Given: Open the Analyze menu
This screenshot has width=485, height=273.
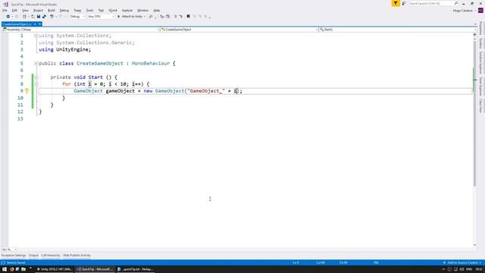Looking at the screenshot, I should 127,11.
